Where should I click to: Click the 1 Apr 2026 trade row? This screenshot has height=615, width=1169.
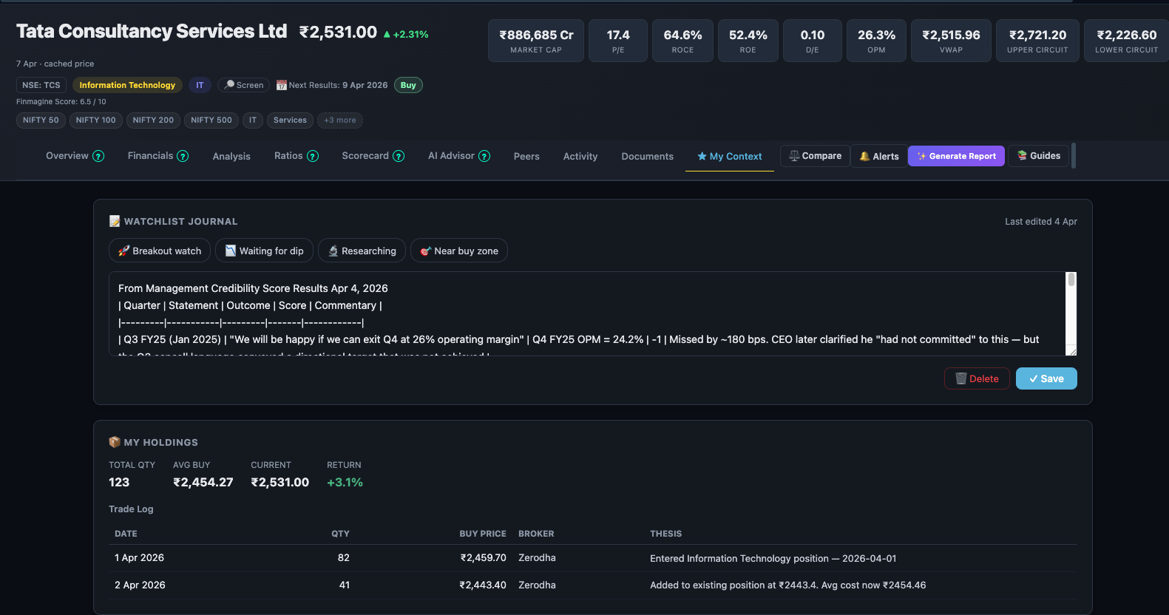pos(593,558)
